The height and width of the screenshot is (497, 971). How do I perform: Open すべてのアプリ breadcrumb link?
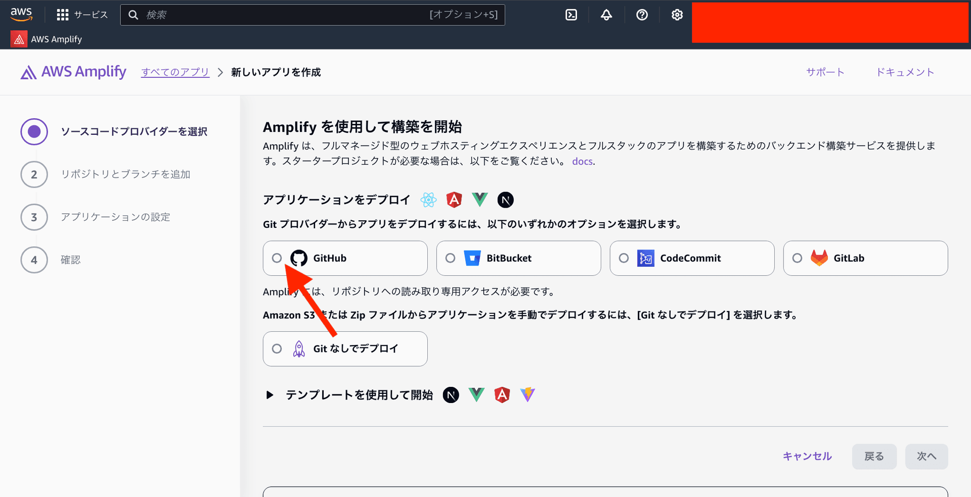pyautogui.click(x=175, y=72)
